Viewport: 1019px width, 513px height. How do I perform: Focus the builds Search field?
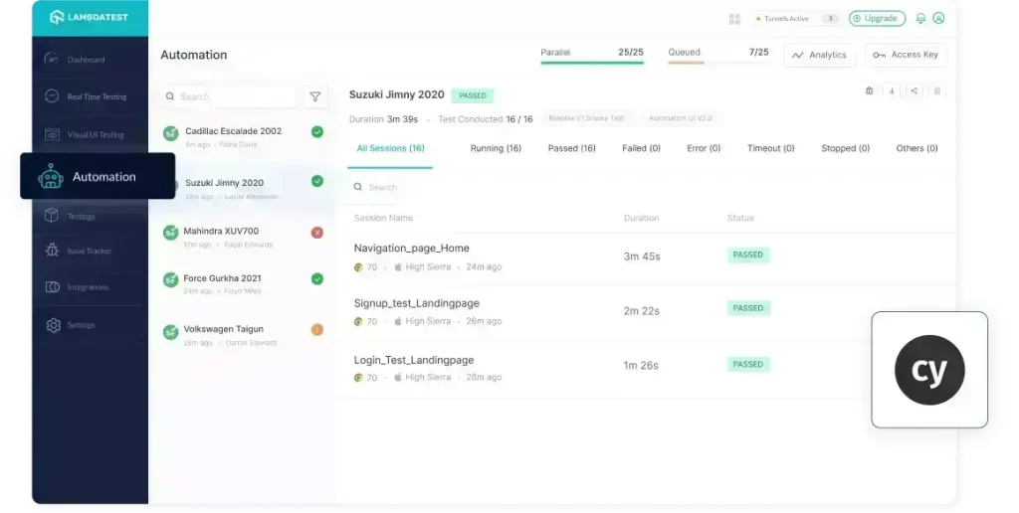tap(229, 96)
